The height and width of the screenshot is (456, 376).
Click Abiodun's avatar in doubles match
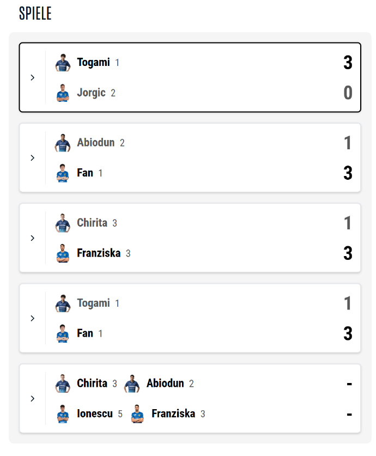[x=132, y=384]
